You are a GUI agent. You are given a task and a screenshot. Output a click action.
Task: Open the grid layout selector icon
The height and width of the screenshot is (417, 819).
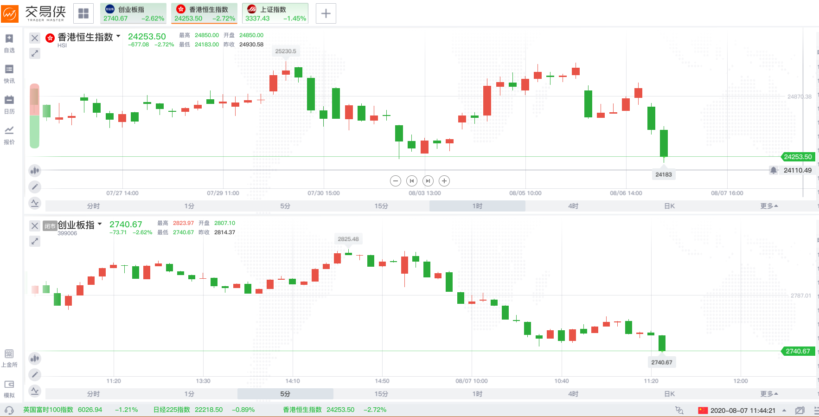(x=83, y=13)
